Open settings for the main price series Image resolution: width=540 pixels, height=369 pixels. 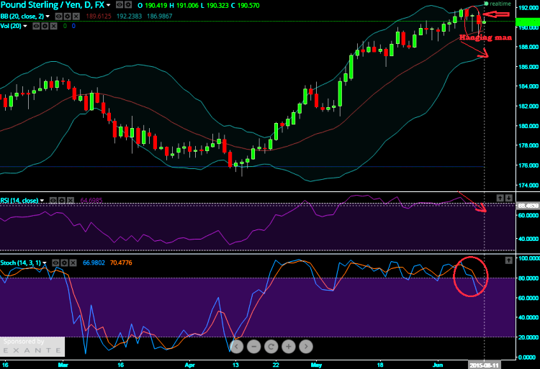(x=127, y=5)
